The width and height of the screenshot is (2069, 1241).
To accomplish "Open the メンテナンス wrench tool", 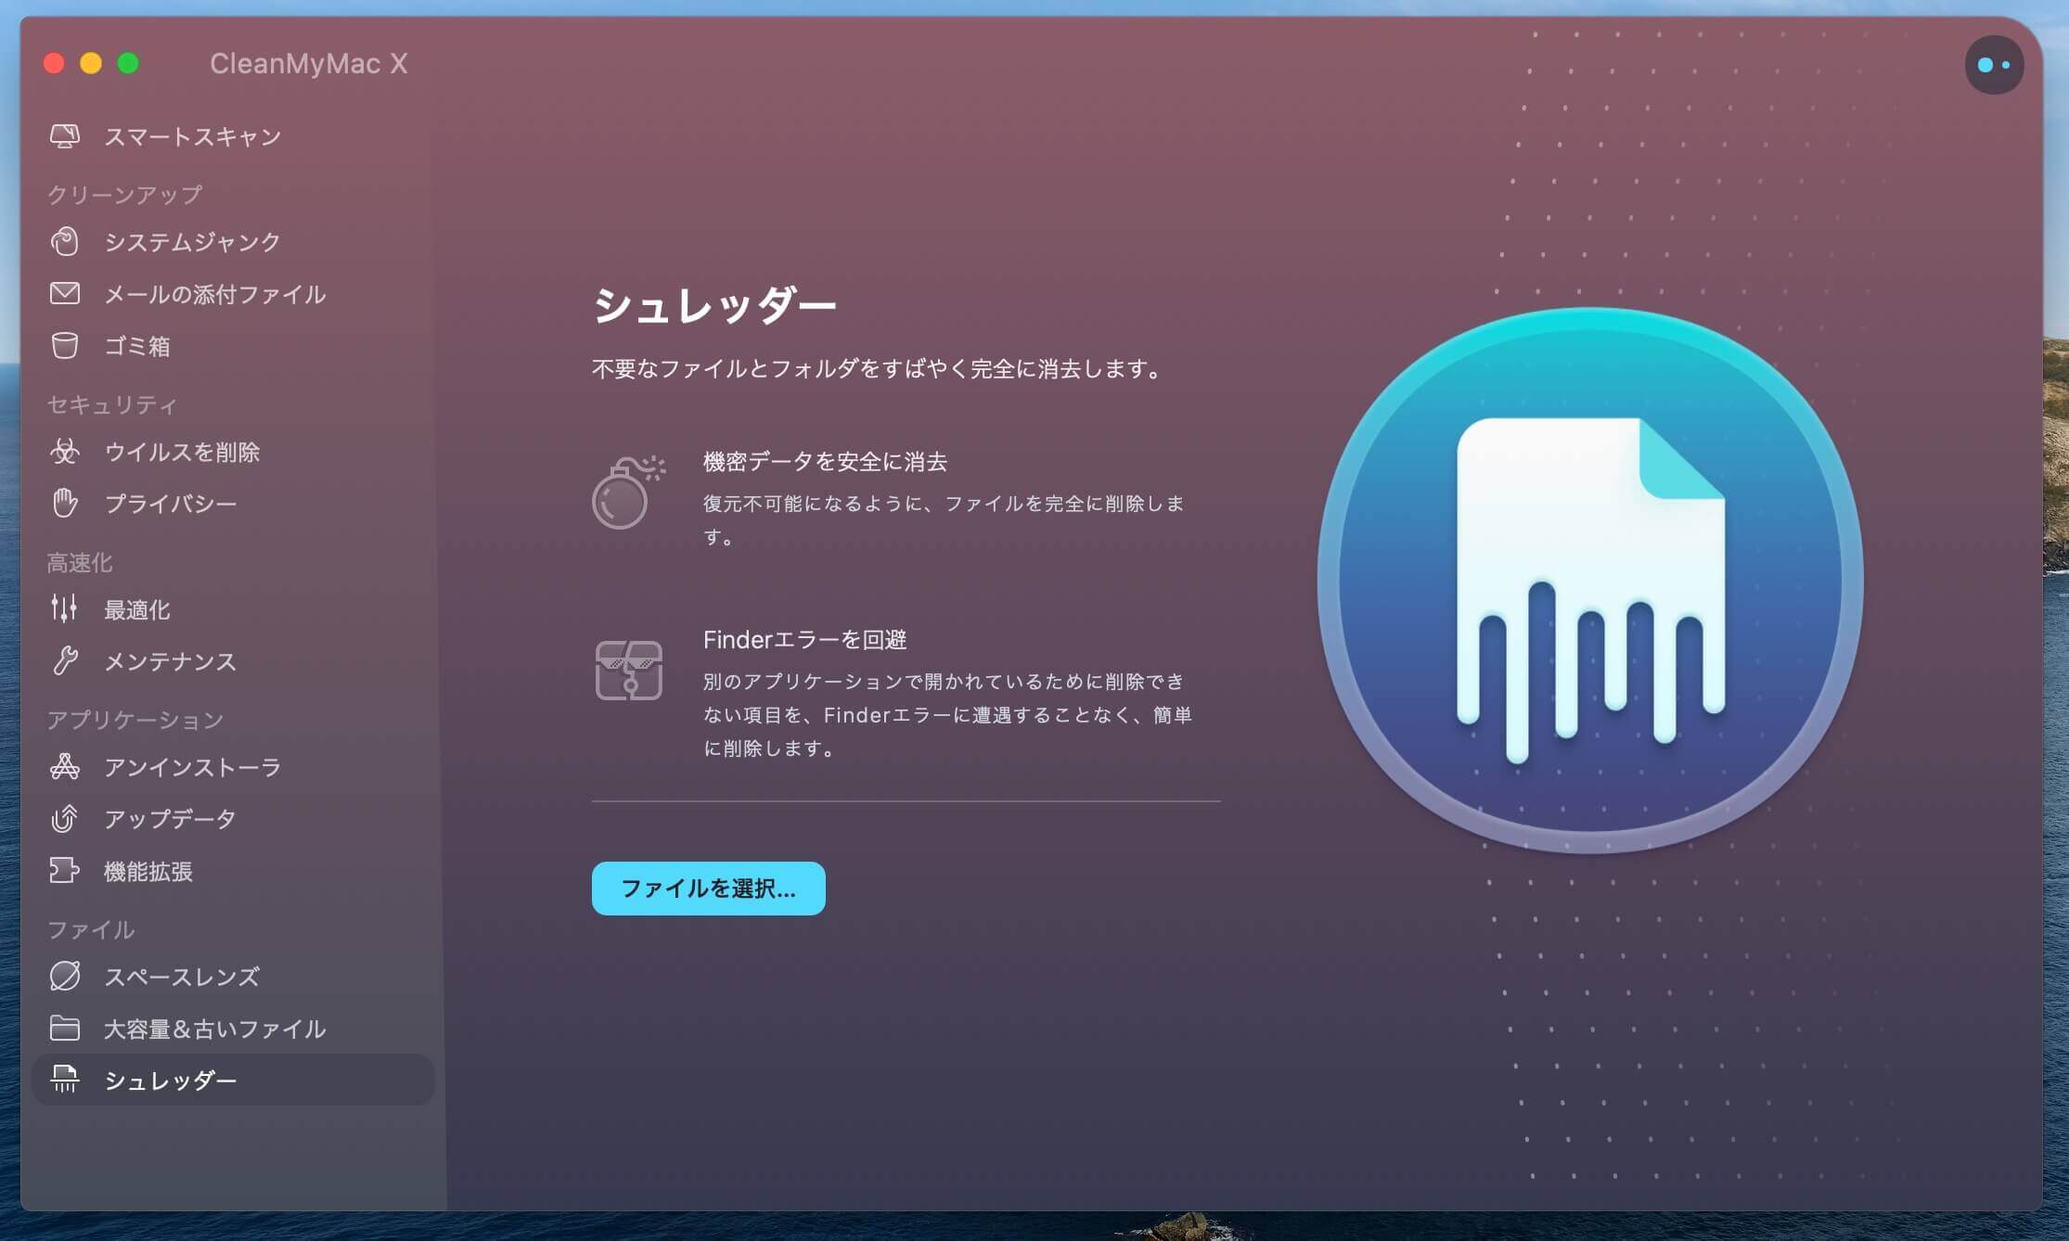I will pos(63,661).
